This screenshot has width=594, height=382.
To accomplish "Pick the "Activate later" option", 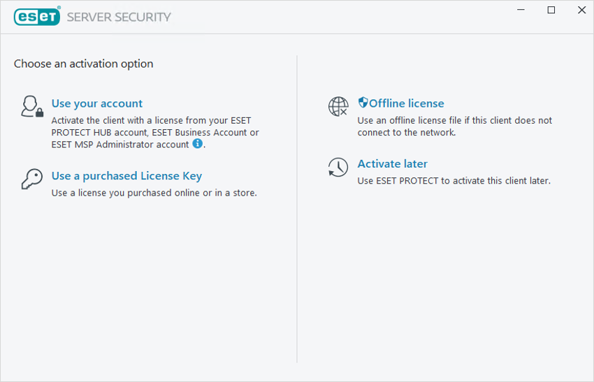I will click(x=392, y=164).
